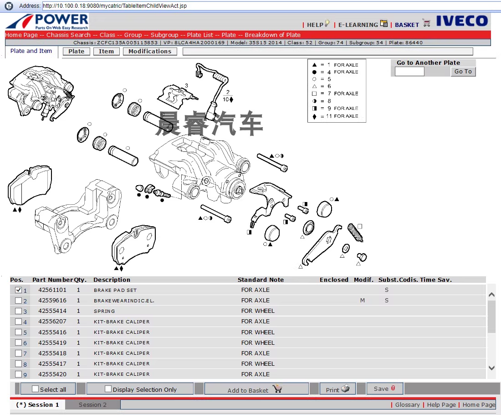This screenshot has height=415, width=501.
Task: Enable the Select all checkbox
Action: click(x=35, y=389)
